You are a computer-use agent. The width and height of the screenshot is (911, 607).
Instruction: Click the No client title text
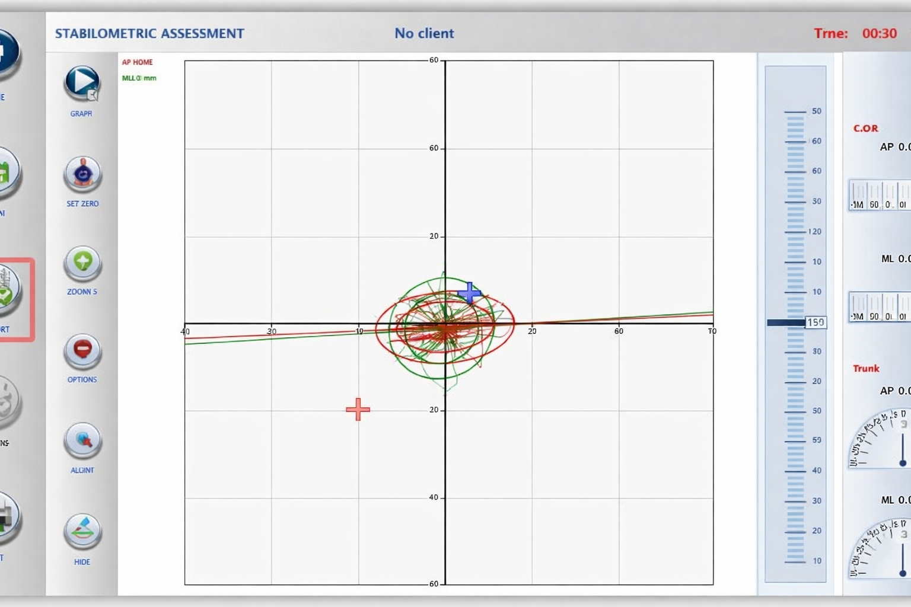click(424, 33)
